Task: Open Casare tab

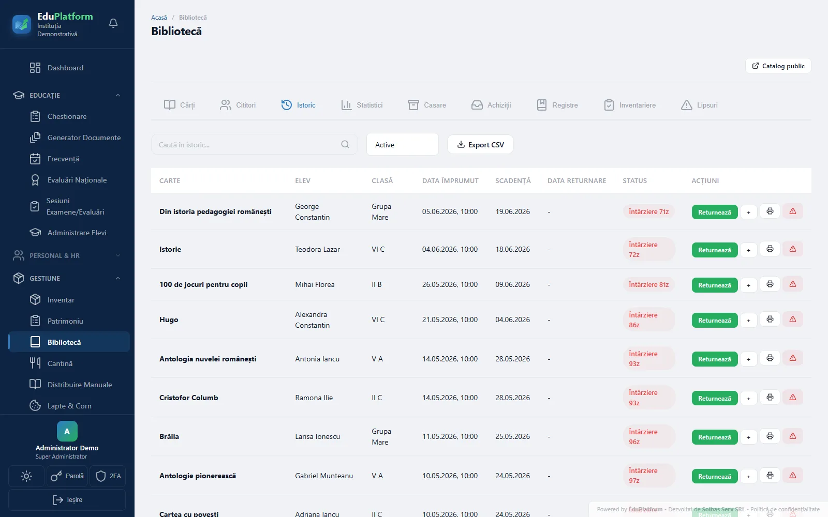Action: point(427,105)
